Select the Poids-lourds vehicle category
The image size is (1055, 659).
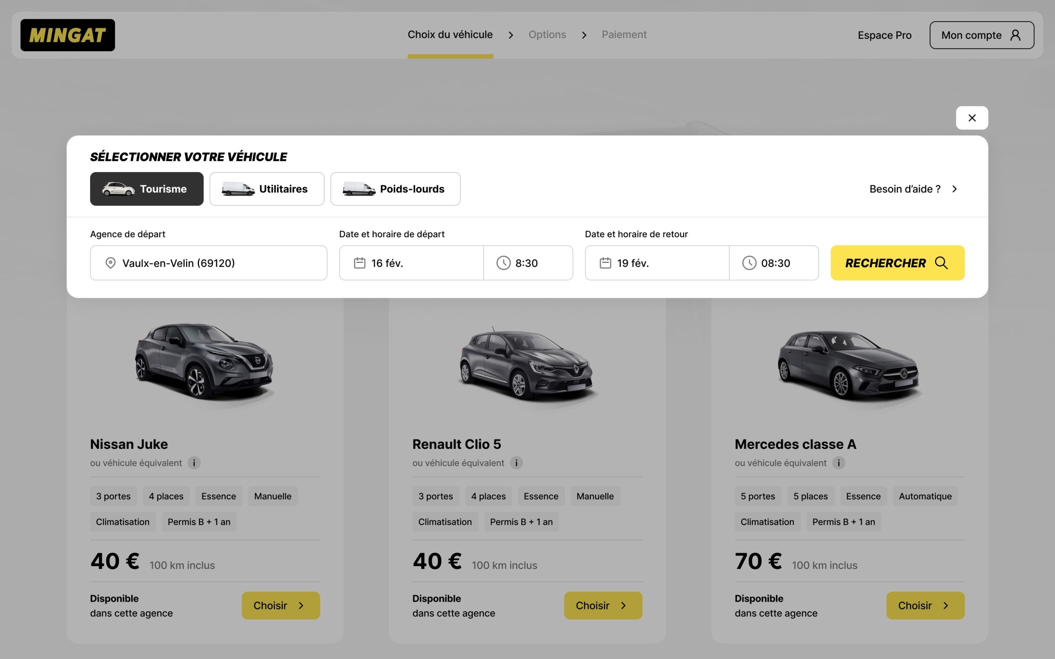coord(395,189)
